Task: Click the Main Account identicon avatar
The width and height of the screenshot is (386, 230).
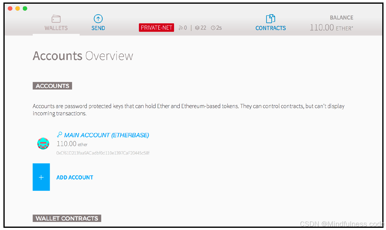Action: tap(43, 144)
